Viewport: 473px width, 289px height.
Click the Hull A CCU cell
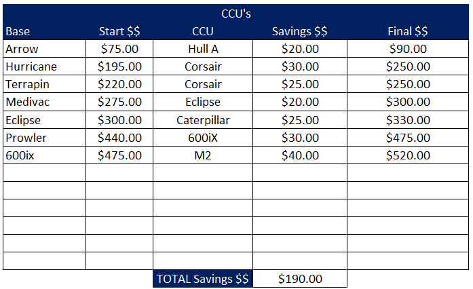coord(203,49)
